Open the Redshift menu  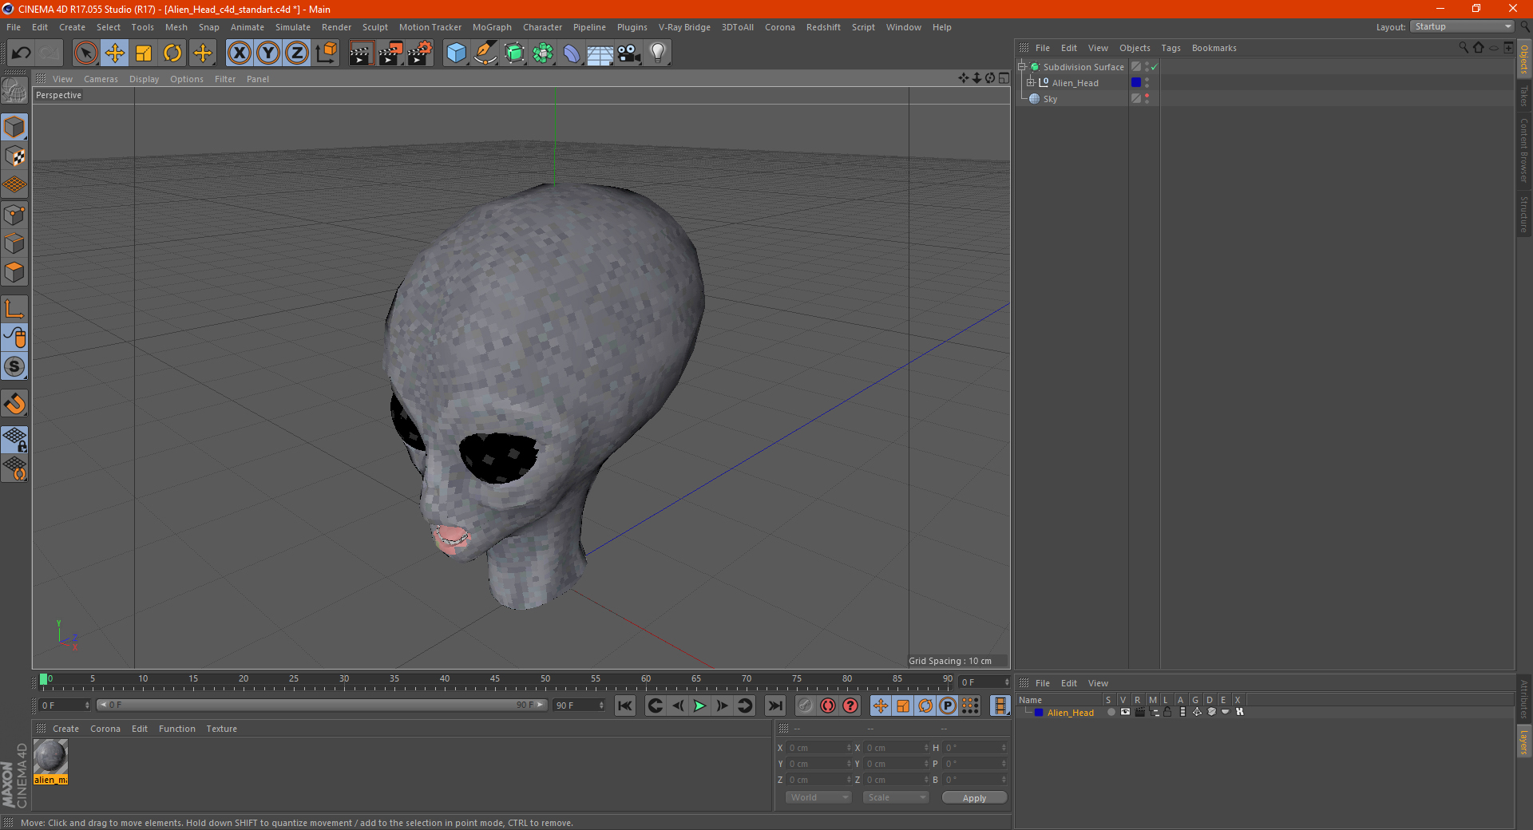point(823,27)
